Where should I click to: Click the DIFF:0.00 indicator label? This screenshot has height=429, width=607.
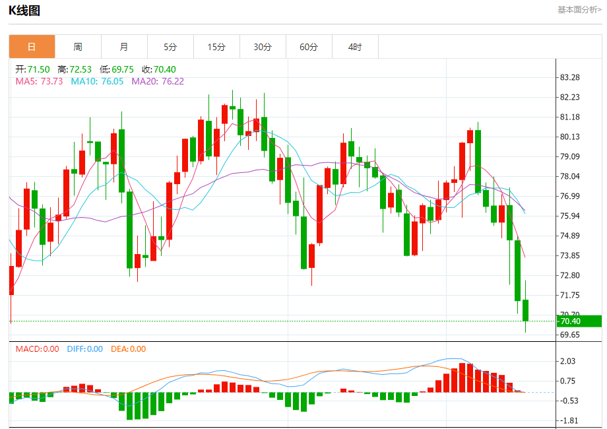[x=84, y=349]
